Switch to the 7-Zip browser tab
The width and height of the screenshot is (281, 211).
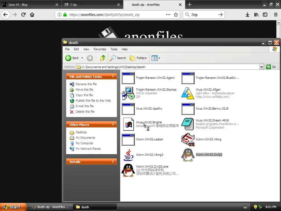point(92,5)
